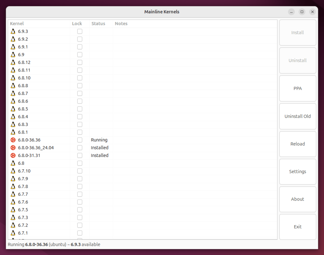The width and height of the screenshot is (324, 255).
Task: Toggle lock checkbox for kernel 6.7.3
Action: pyautogui.click(x=80, y=217)
